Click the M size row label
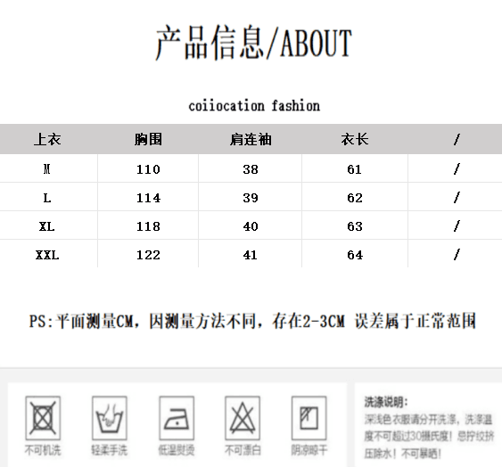The image size is (502, 467). click(47, 168)
